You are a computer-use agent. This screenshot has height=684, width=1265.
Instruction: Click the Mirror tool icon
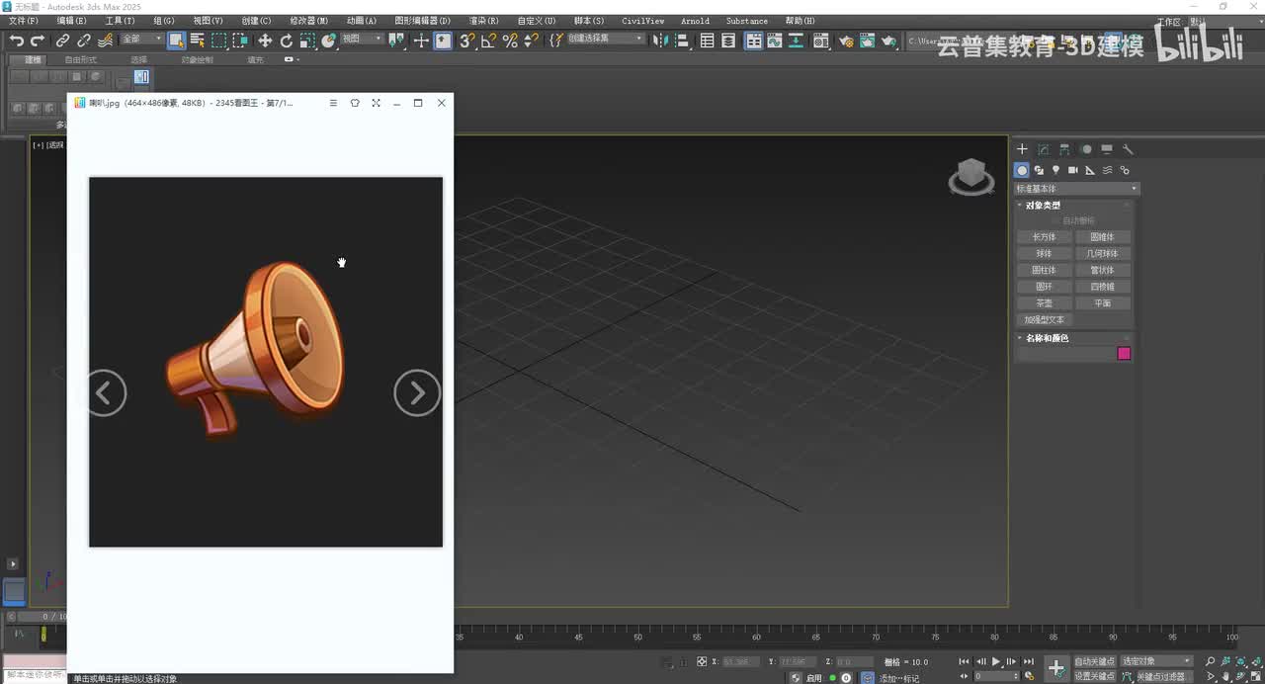coord(660,41)
